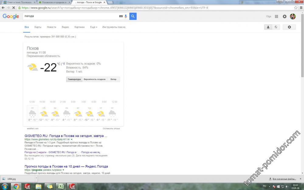The image size is (304, 190).
Task: Select the пт day showing -11° and -14°
Action: click(112, 114)
